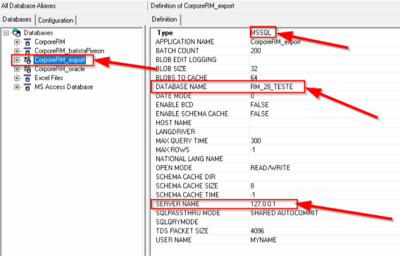Click the BLOB SIZE value 32

pyautogui.click(x=254, y=69)
